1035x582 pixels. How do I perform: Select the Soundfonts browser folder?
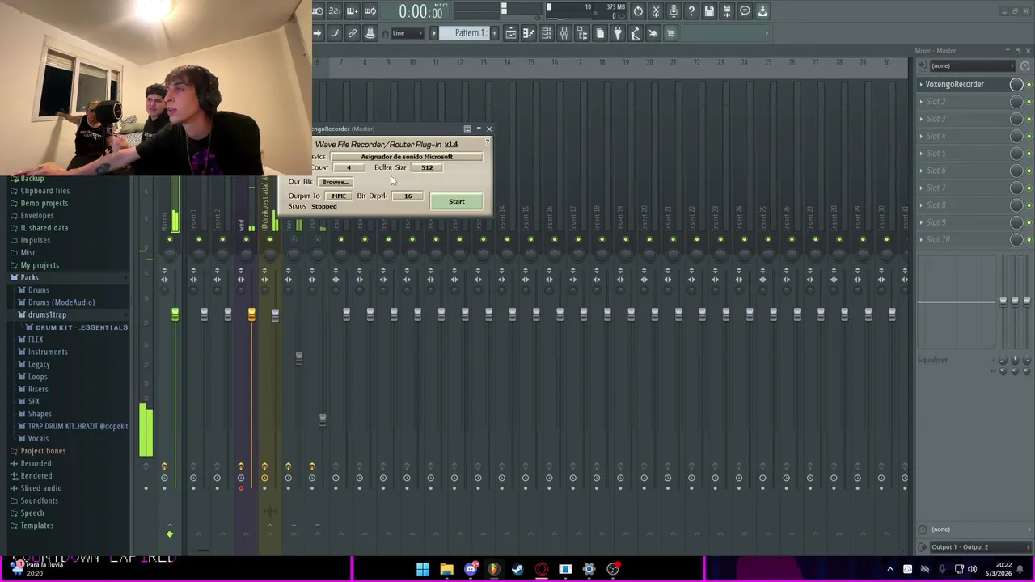tap(39, 500)
